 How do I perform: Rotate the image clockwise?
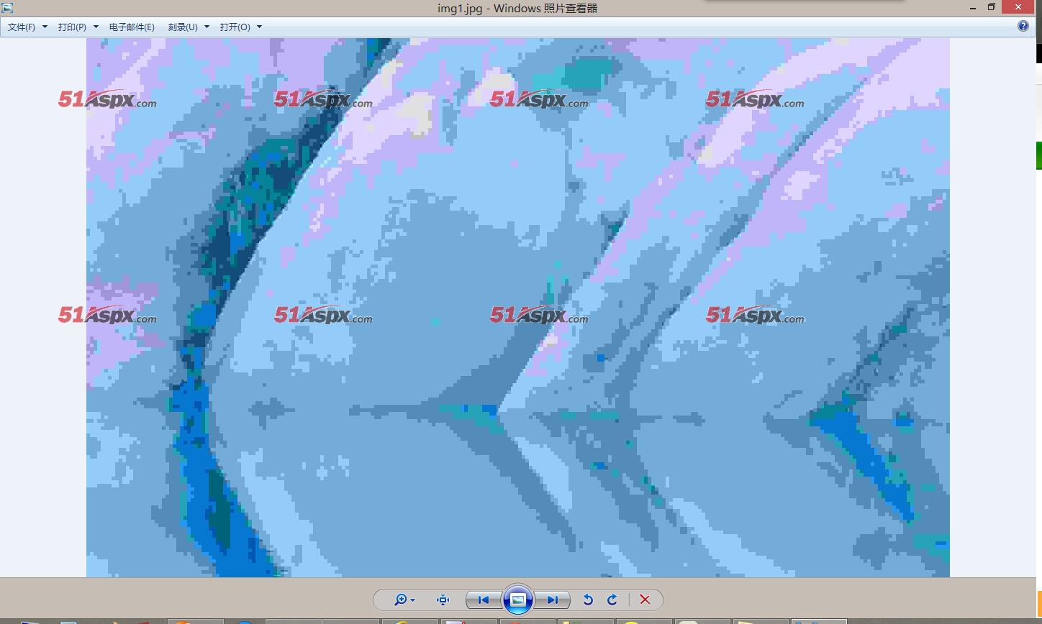click(612, 600)
